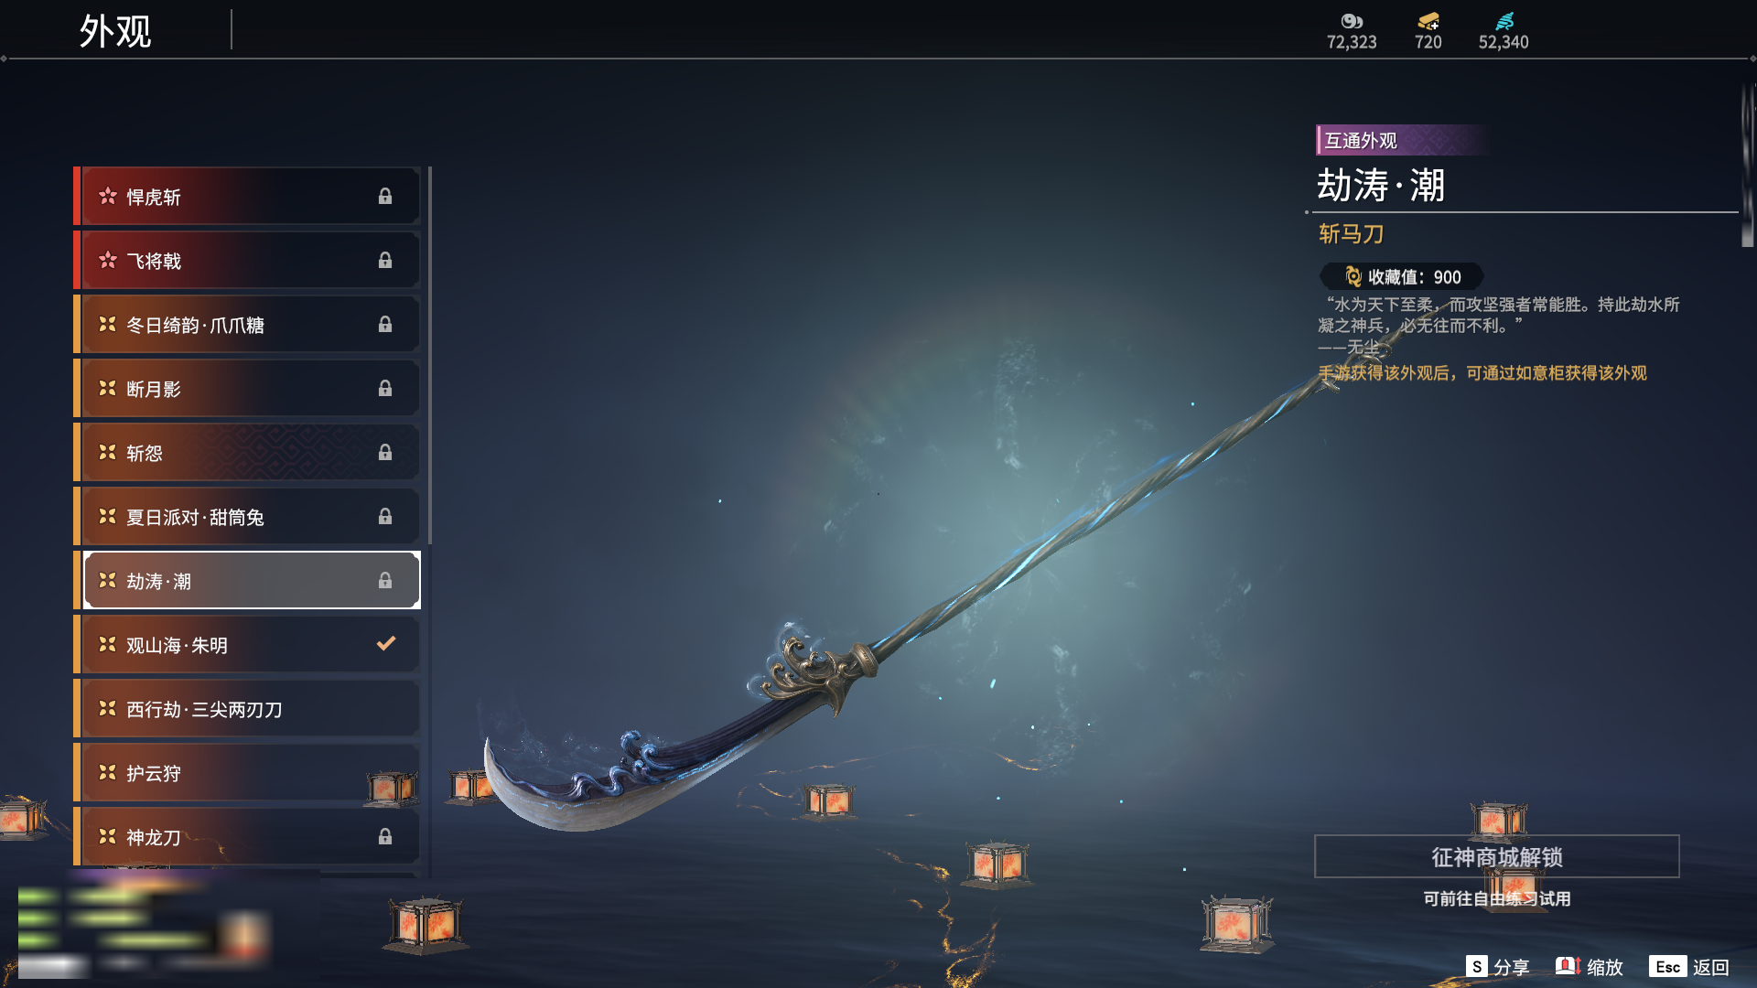The height and width of the screenshot is (988, 1757).
Task: Click the mouse zoom icon next to 缩放
Action: 1568,966
